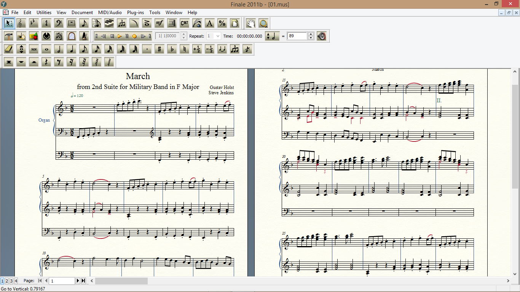The height and width of the screenshot is (292, 520).
Task: Click the tempo field showing 89
Action: point(297,36)
